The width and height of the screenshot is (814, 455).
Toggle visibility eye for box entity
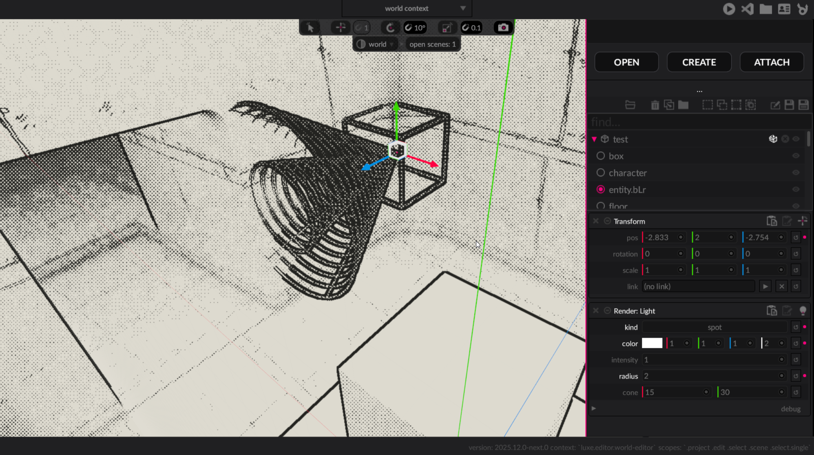click(796, 156)
